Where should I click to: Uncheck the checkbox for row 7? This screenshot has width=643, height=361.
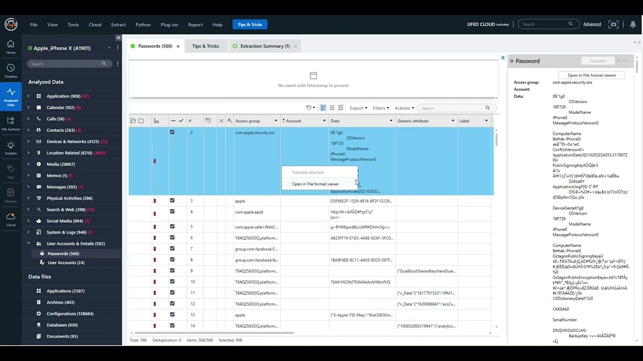click(x=172, y=249)
